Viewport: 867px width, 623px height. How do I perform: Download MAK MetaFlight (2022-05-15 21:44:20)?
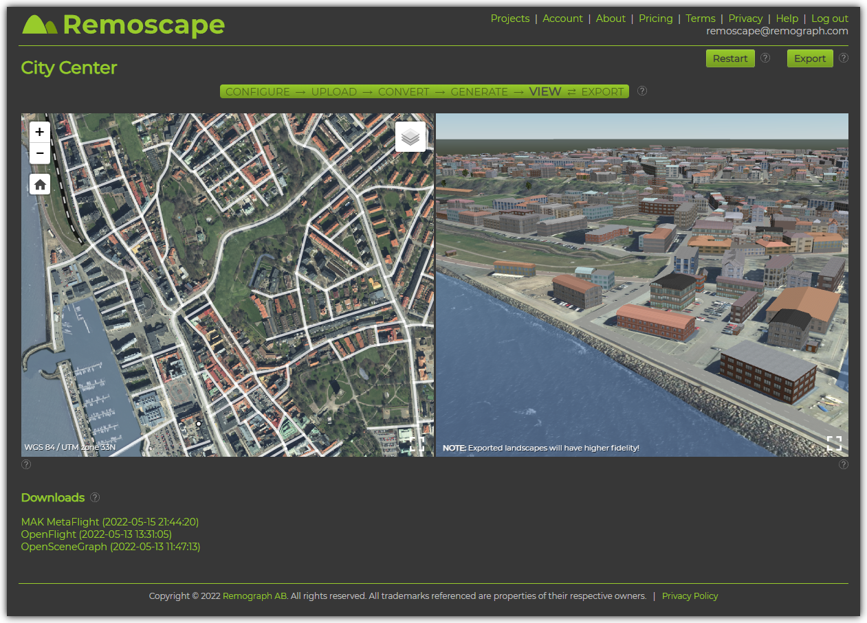click(x=110, y=522)
